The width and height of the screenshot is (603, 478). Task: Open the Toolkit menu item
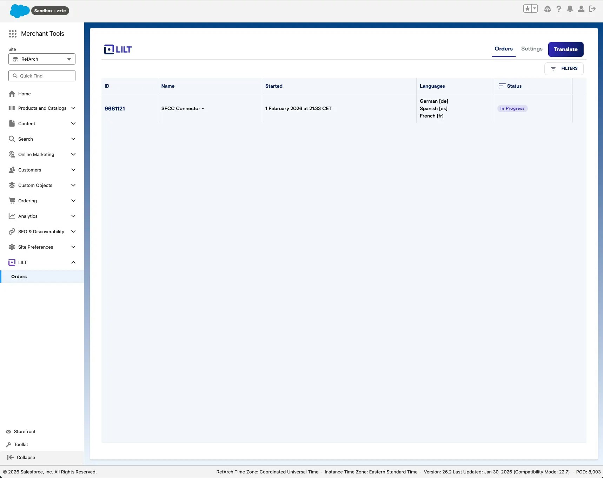(21, 445)
